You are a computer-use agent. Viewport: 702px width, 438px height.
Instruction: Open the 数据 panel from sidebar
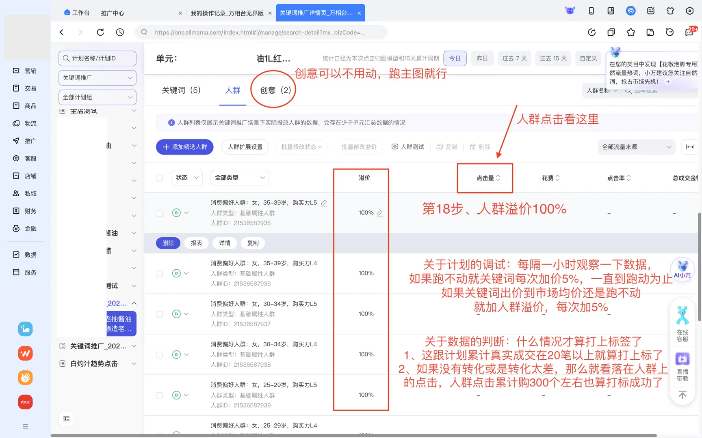pos(25,254)
